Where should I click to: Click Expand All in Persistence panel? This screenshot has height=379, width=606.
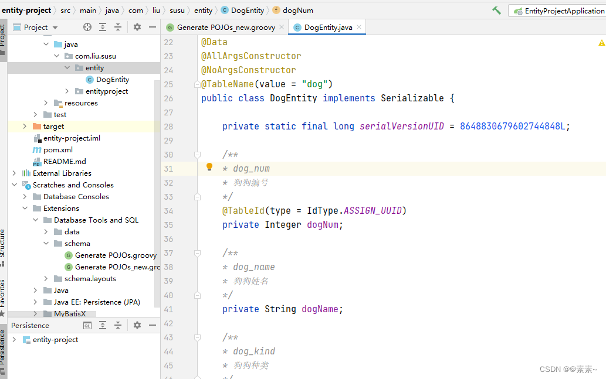tap(103, 325)
